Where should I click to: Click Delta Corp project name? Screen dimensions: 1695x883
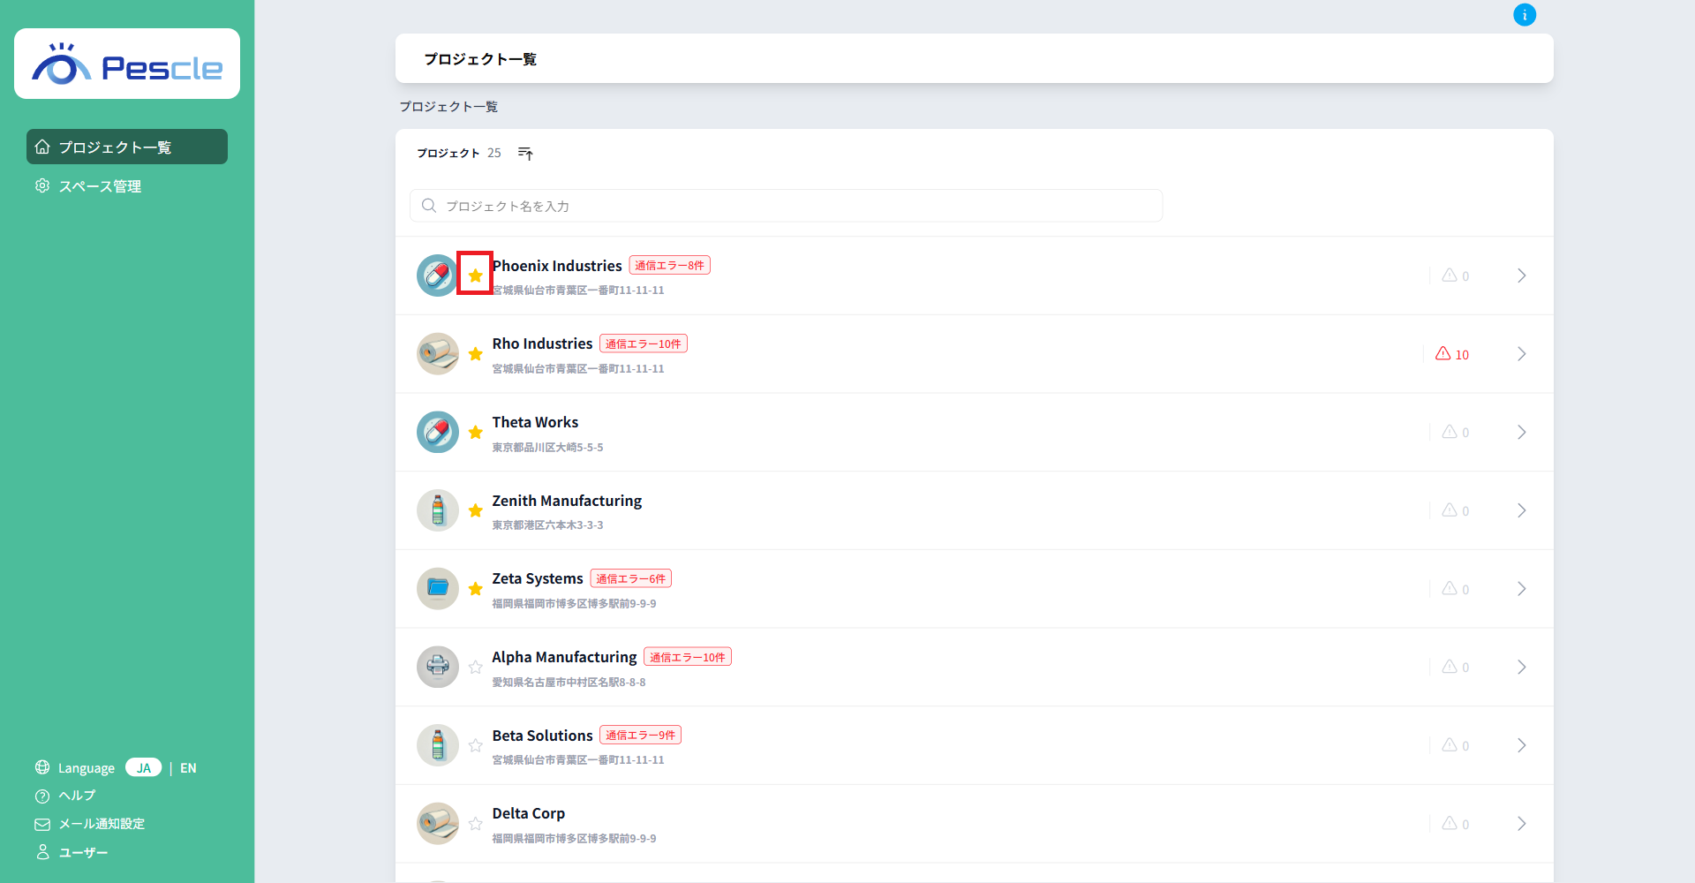click(528, 813)
